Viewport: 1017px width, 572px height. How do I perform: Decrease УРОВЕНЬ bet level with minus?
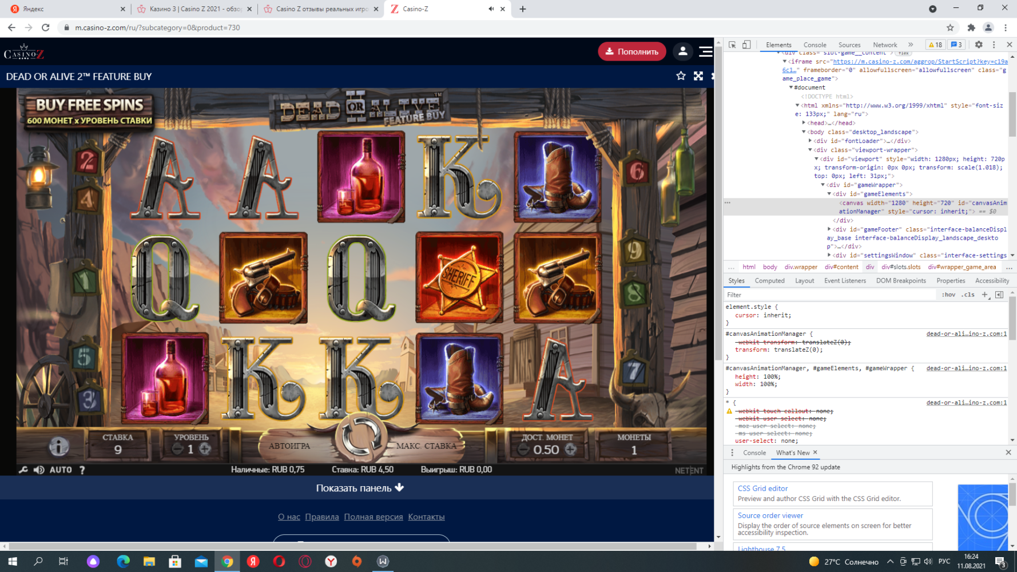[178, 449]
